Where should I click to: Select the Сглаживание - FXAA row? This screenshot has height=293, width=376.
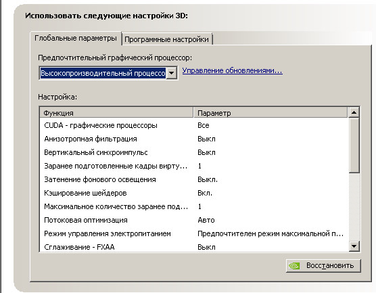[x=194, y=247]
